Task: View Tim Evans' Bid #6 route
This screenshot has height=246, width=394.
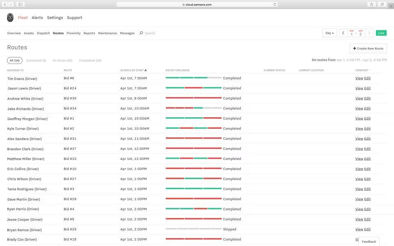Action: (359, 78)
